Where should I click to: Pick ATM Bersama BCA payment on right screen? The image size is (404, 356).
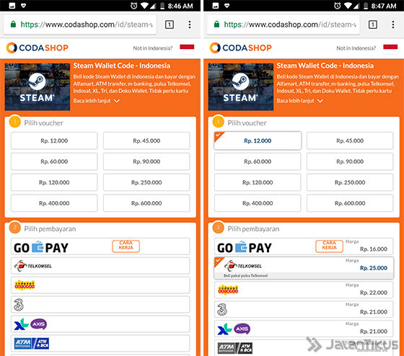point(304,348)
